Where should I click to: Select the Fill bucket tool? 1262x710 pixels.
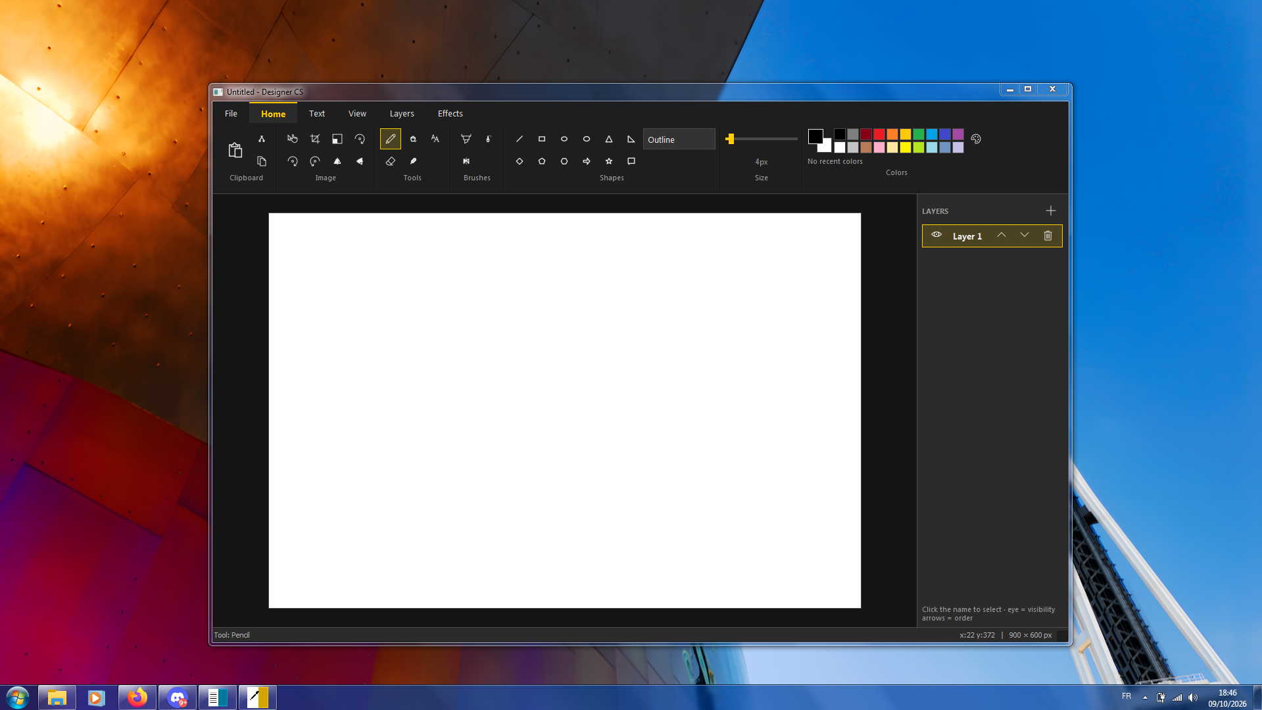pyautogui.click(x=413, y=139)
